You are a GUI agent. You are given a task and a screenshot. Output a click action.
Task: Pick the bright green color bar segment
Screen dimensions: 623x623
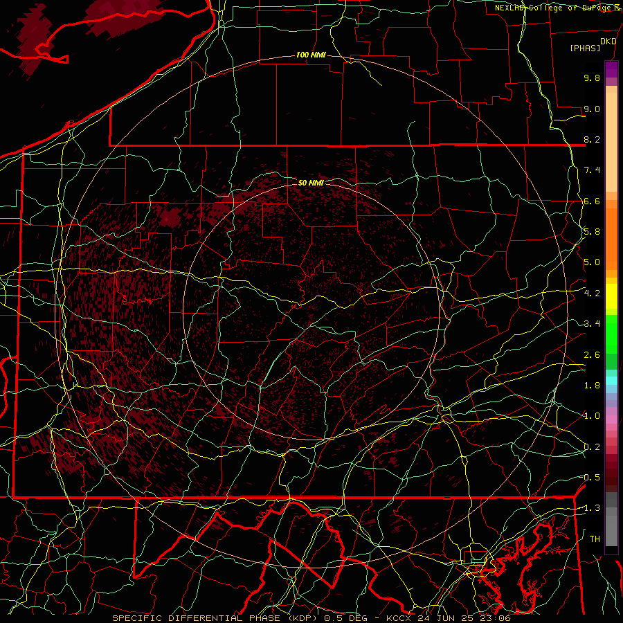(611, 334)
